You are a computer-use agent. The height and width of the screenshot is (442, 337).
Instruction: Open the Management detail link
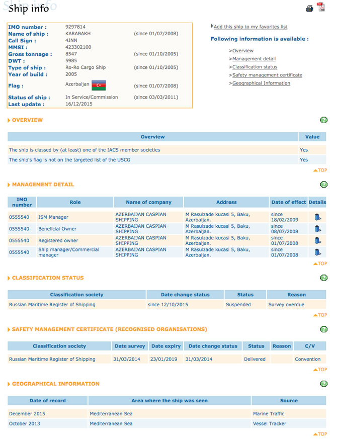pos(254,59)
